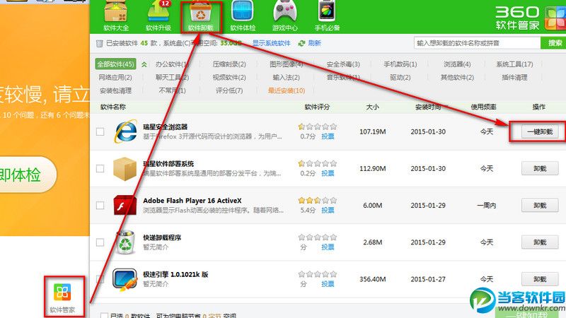Screen dimensions: 566x318
Task: Filter by 压缩刻录(2) category
Action: tap(229, 64)
